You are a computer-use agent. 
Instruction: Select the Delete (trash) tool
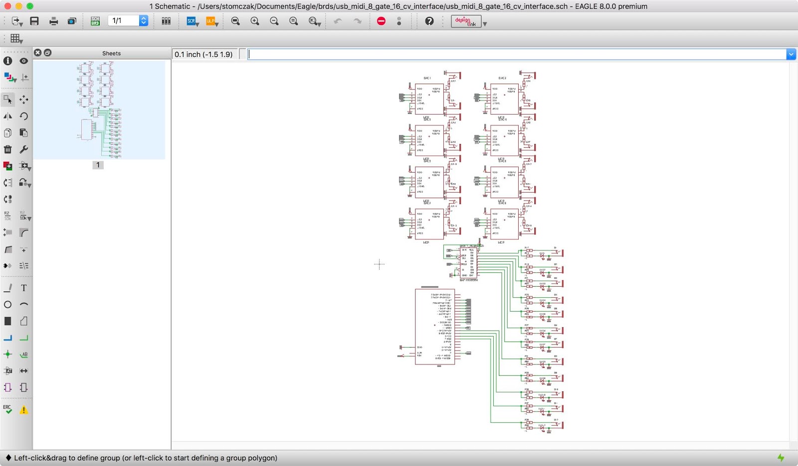click(7, 149)
